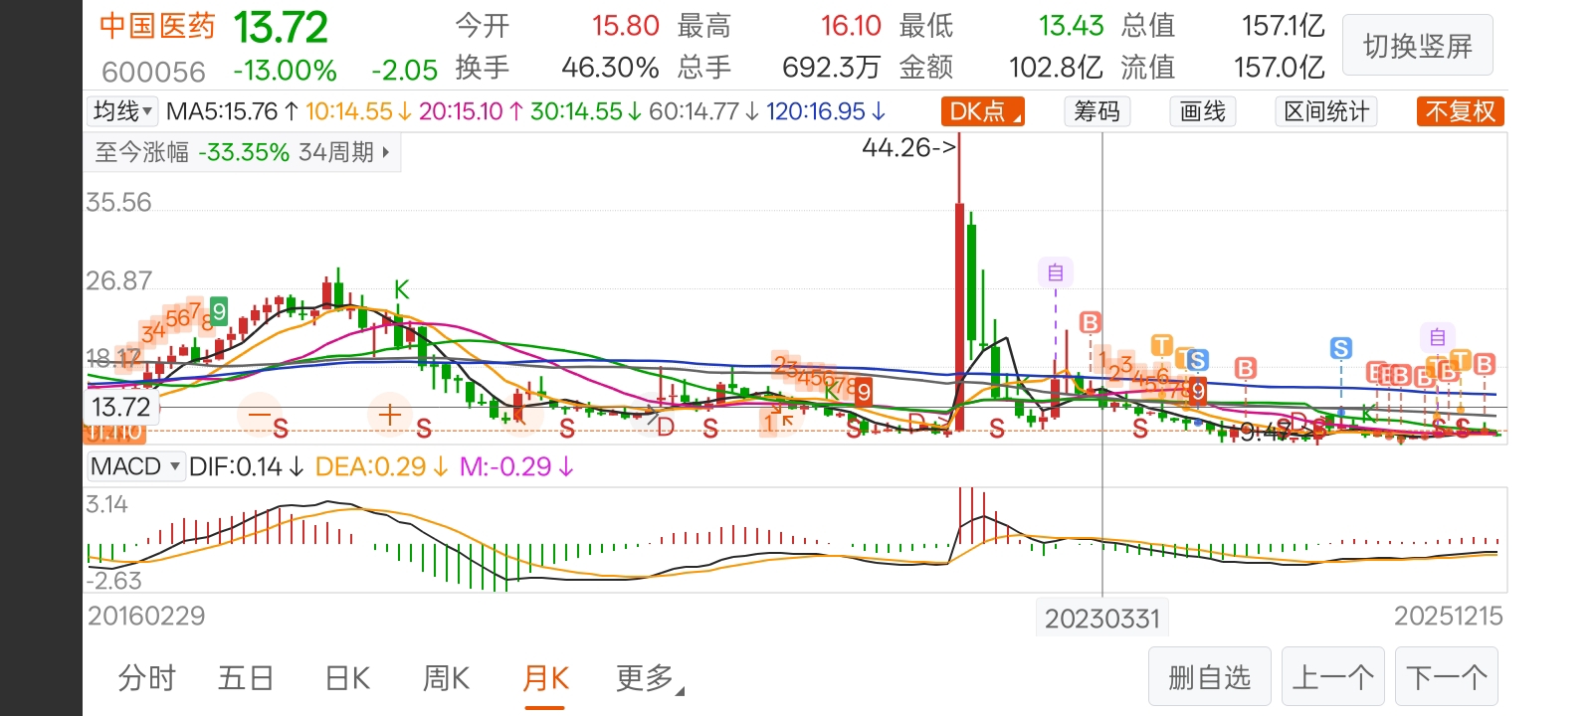Open 区间统计 range statistics
This screenshot has width=1596, height=716.
tap(1326, 111)
